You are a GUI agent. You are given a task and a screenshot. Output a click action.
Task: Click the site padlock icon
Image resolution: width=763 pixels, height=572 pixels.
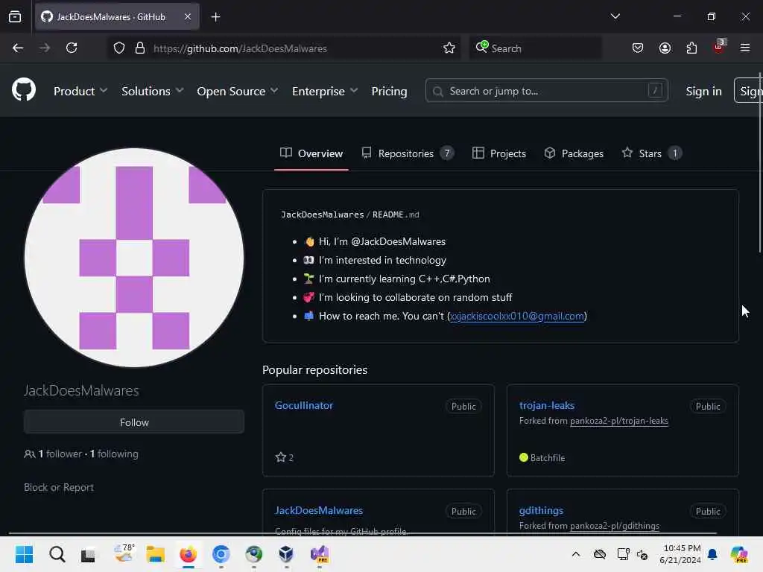click(139, 48)
